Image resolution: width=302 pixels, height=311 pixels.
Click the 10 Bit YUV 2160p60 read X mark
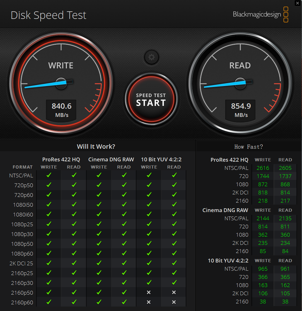tap(174, 302)
